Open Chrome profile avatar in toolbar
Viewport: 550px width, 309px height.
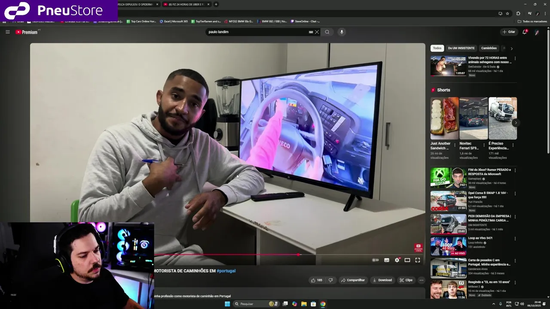[538, 13]
